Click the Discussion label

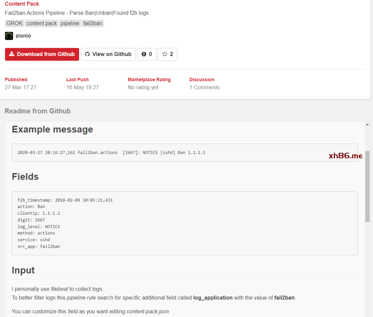[x=202, y=80]
